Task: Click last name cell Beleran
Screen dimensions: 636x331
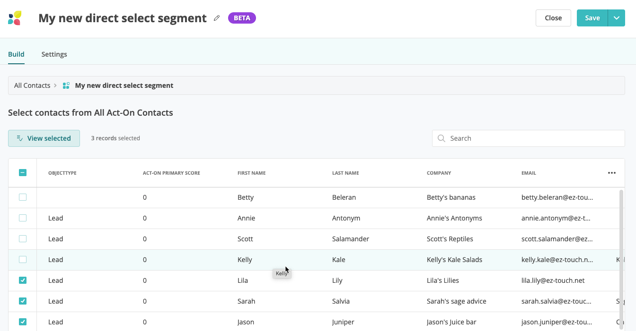Action: click(344, 197)
